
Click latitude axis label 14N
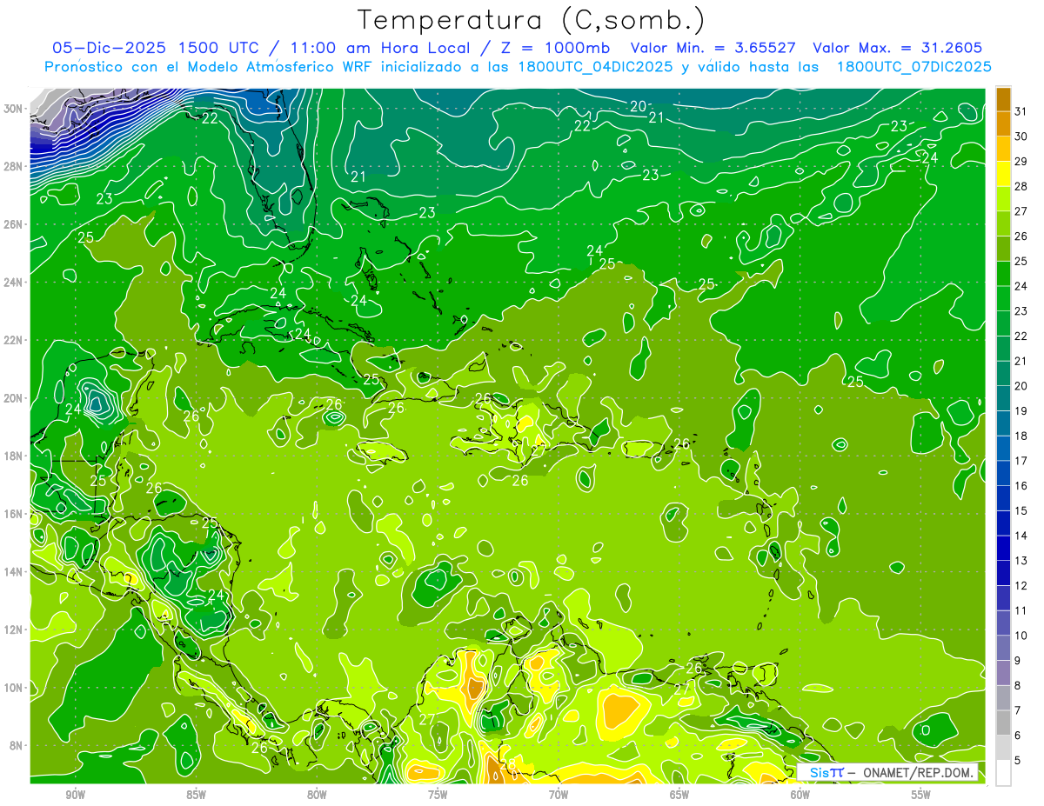click(x=13, y=571)
